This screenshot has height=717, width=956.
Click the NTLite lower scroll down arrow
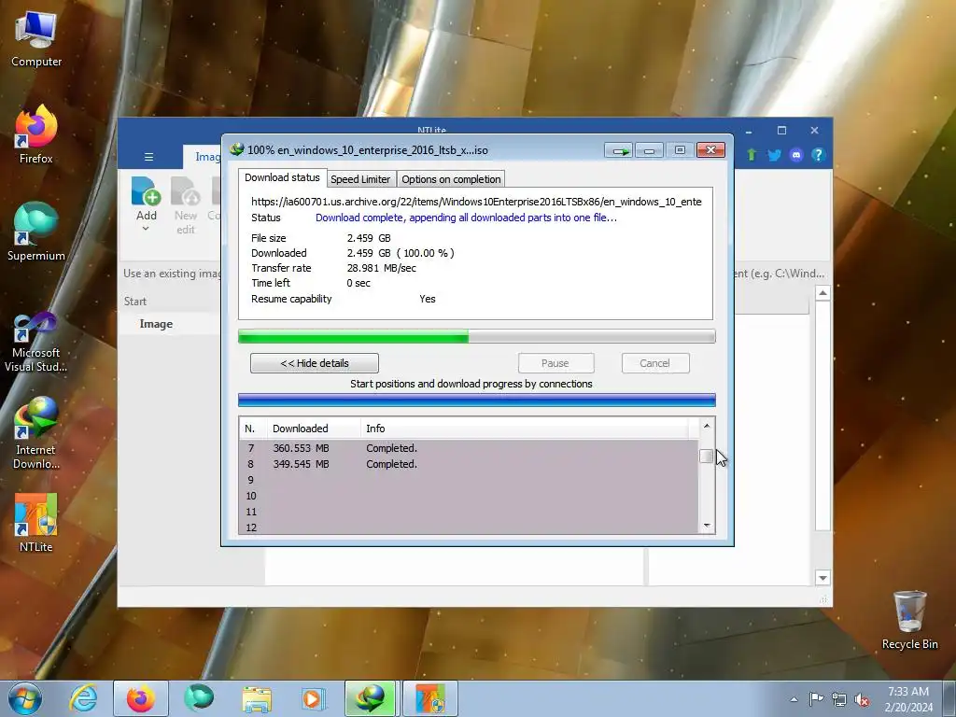822,577
